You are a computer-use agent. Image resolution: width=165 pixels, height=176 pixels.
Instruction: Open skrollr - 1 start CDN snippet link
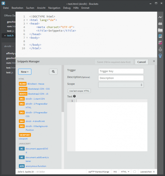tap(35, 99)
